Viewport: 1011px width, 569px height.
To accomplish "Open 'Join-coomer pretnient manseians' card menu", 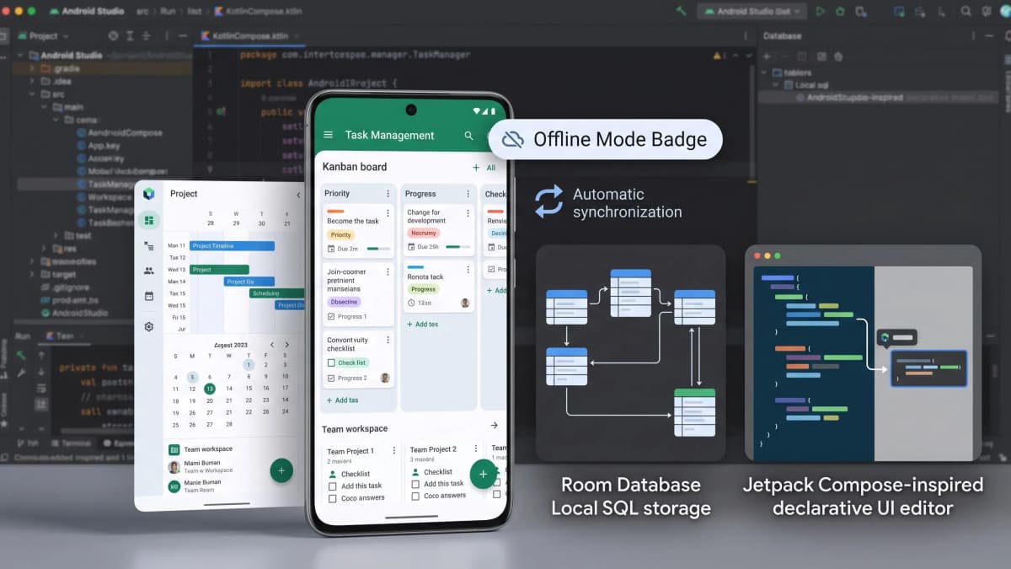I will pos(388,272).
